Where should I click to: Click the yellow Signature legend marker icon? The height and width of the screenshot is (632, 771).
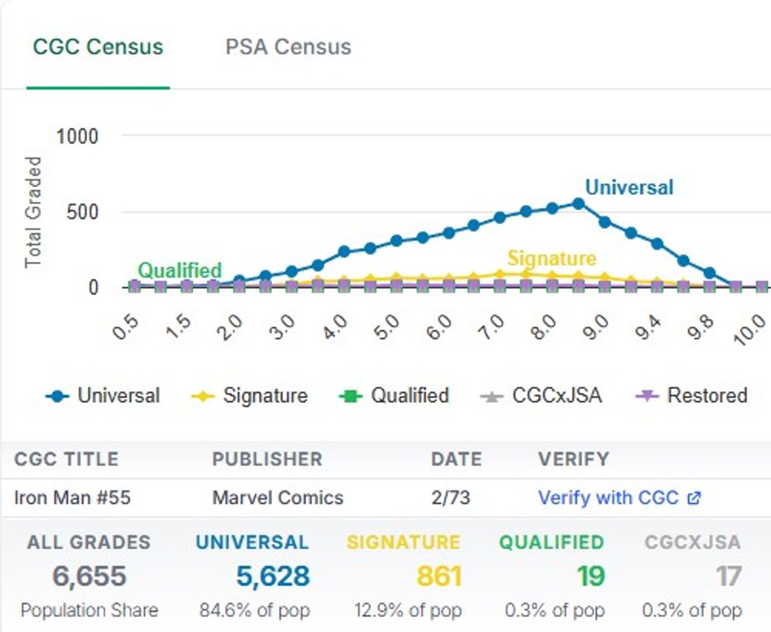coord(203,396)
